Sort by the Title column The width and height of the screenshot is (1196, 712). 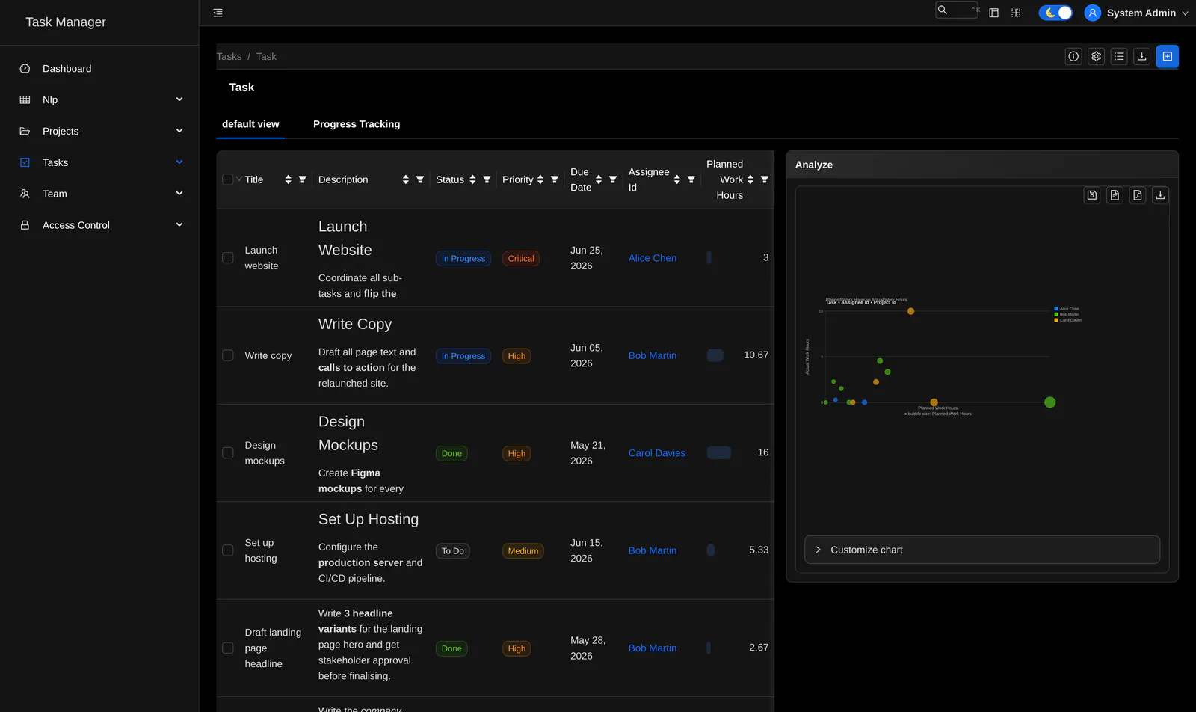pyautogui.click(x=289, y=179)
